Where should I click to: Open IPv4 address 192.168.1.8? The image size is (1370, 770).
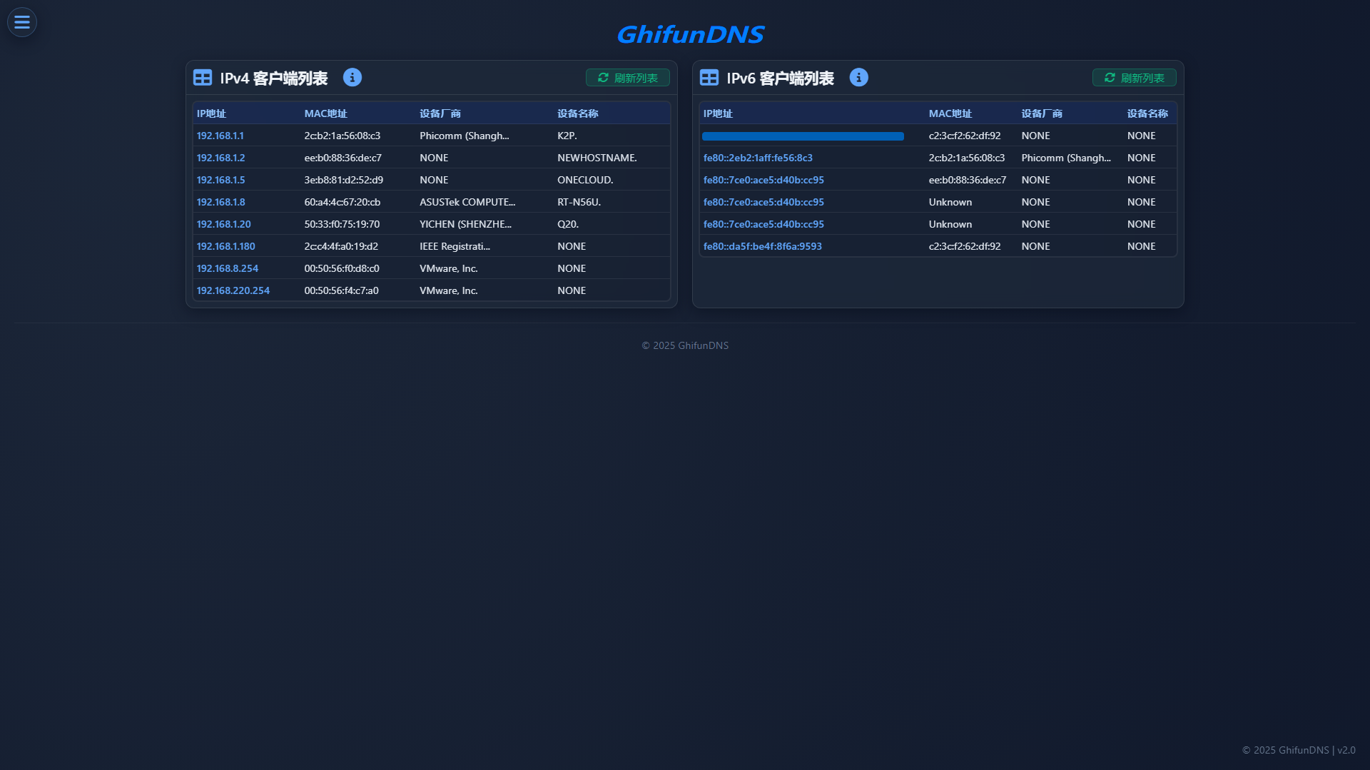220,202
